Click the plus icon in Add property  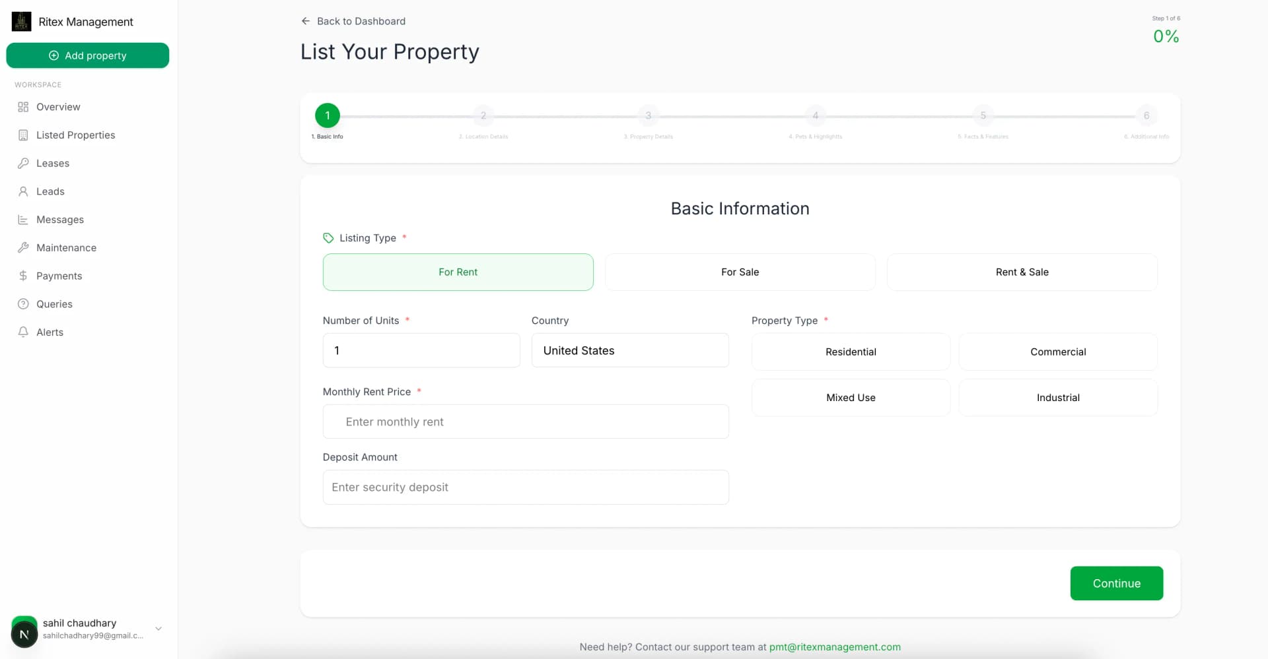pyautogui.click(x=54, y=55)
